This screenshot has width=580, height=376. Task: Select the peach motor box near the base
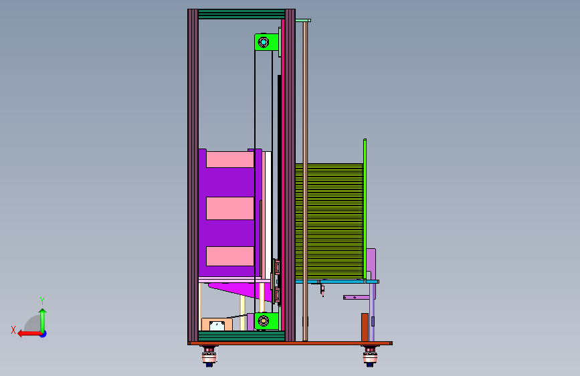217,324
